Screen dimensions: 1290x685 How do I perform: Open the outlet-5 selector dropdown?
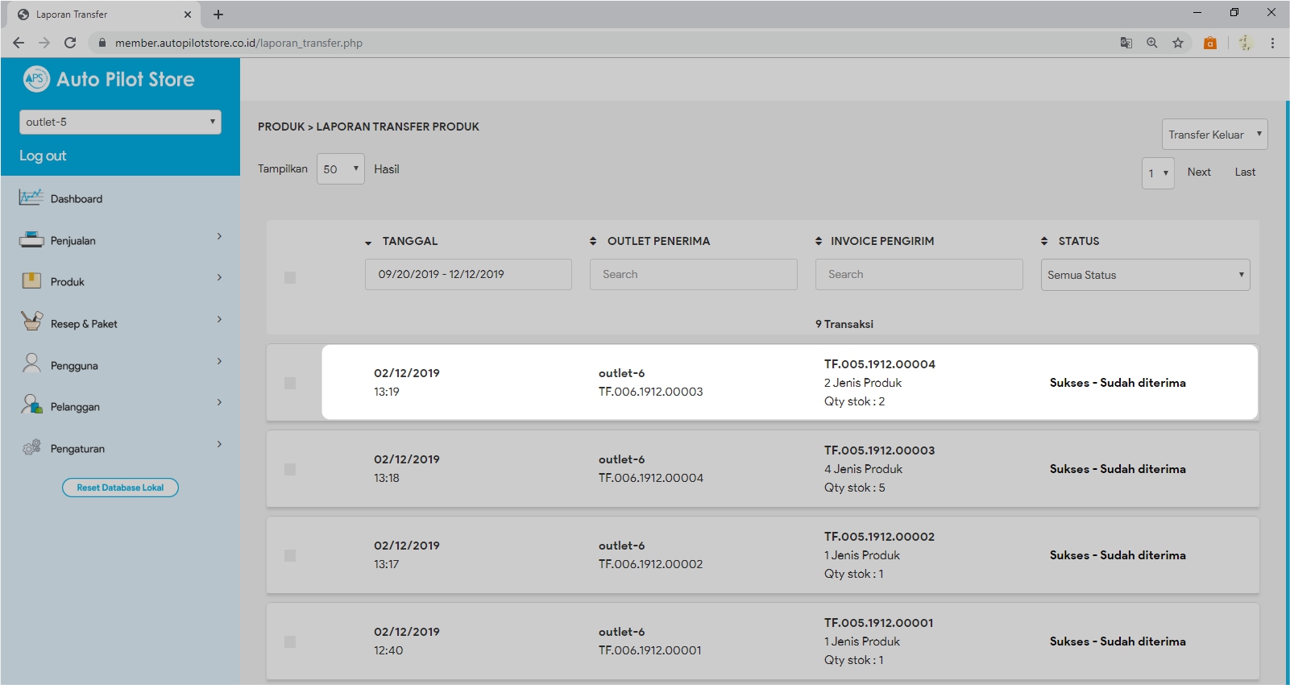coord(120,122)
